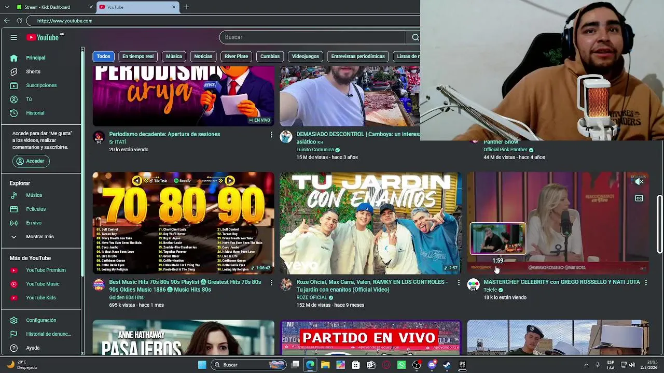This screenshot has width=664, height=373.
Task: Open WhatsApp from the taskbar
Action: pyautogui.click(x=402, y=365)
